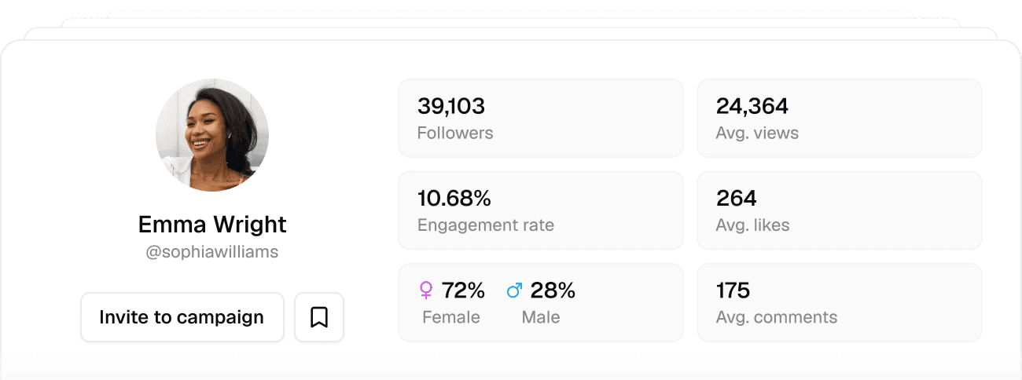Image resolution: width=1022 pixels, height=380 pixels.
Task: Click the bookmark icon button
Action: click(x=319, y=317)
